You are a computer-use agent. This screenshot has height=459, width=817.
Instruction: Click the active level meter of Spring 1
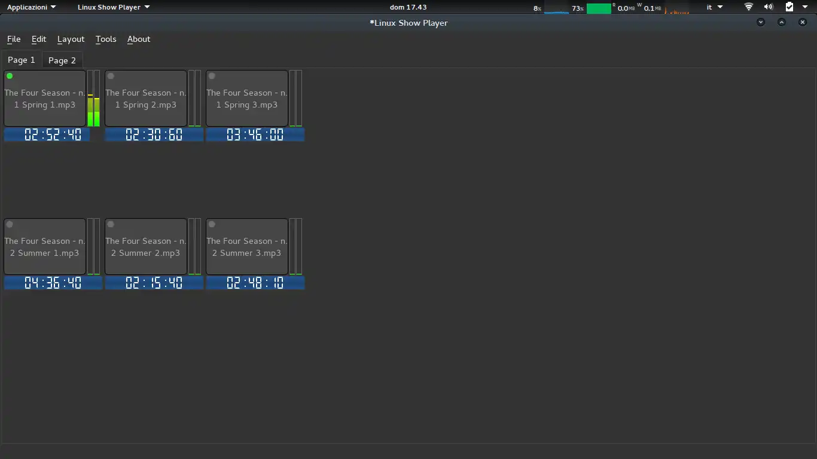coord(94,99)
